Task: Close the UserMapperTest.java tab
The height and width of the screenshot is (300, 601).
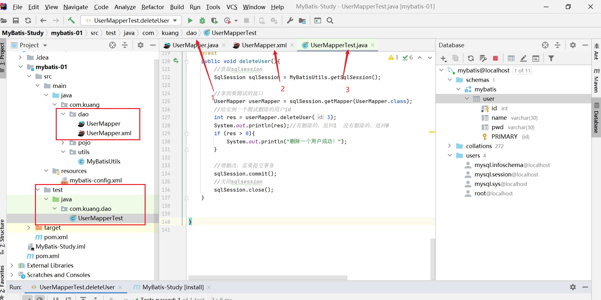Action: [x=373, y=45]
